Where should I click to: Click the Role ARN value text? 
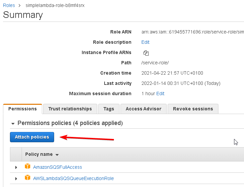click(193, 32)
